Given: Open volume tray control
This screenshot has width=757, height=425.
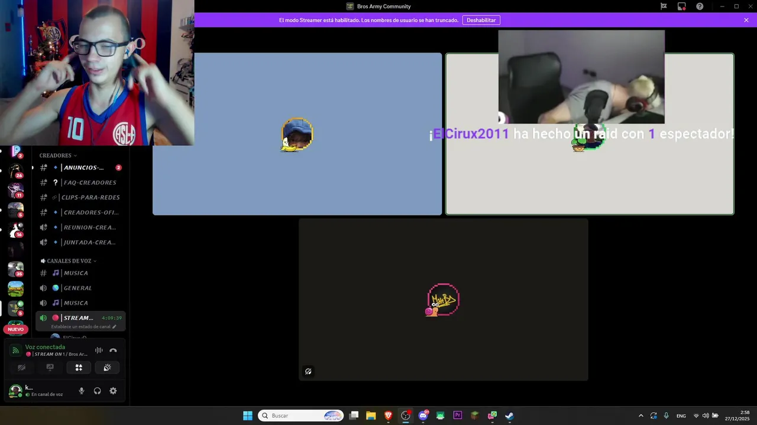Looking at the screenshot, I should [x=706, y=416].
